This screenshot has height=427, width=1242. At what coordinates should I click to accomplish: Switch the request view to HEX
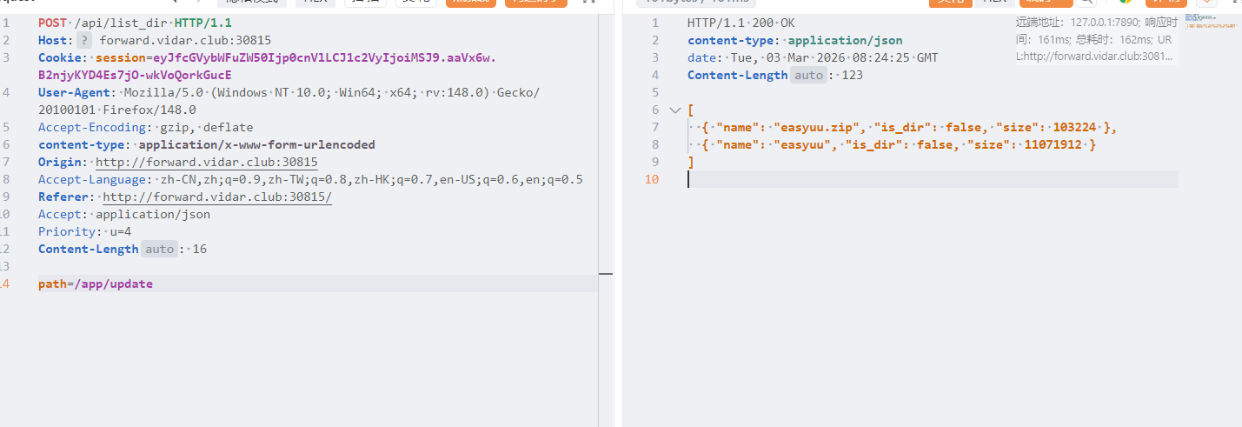[x=315, y=3]
